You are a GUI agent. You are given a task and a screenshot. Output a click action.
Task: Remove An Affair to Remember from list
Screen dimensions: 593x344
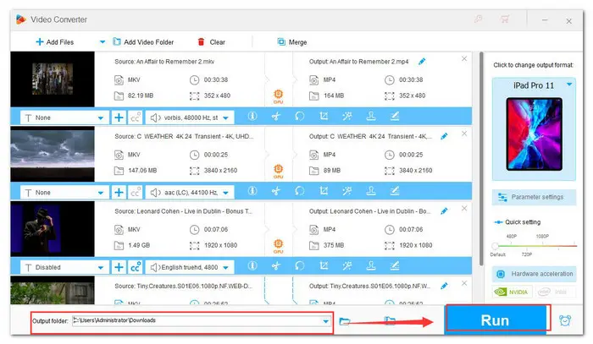coord(464,59)
